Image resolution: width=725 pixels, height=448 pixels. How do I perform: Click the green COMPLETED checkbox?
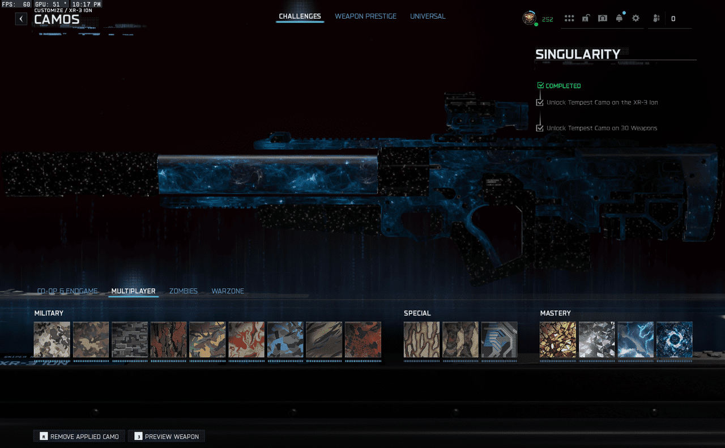540,86
